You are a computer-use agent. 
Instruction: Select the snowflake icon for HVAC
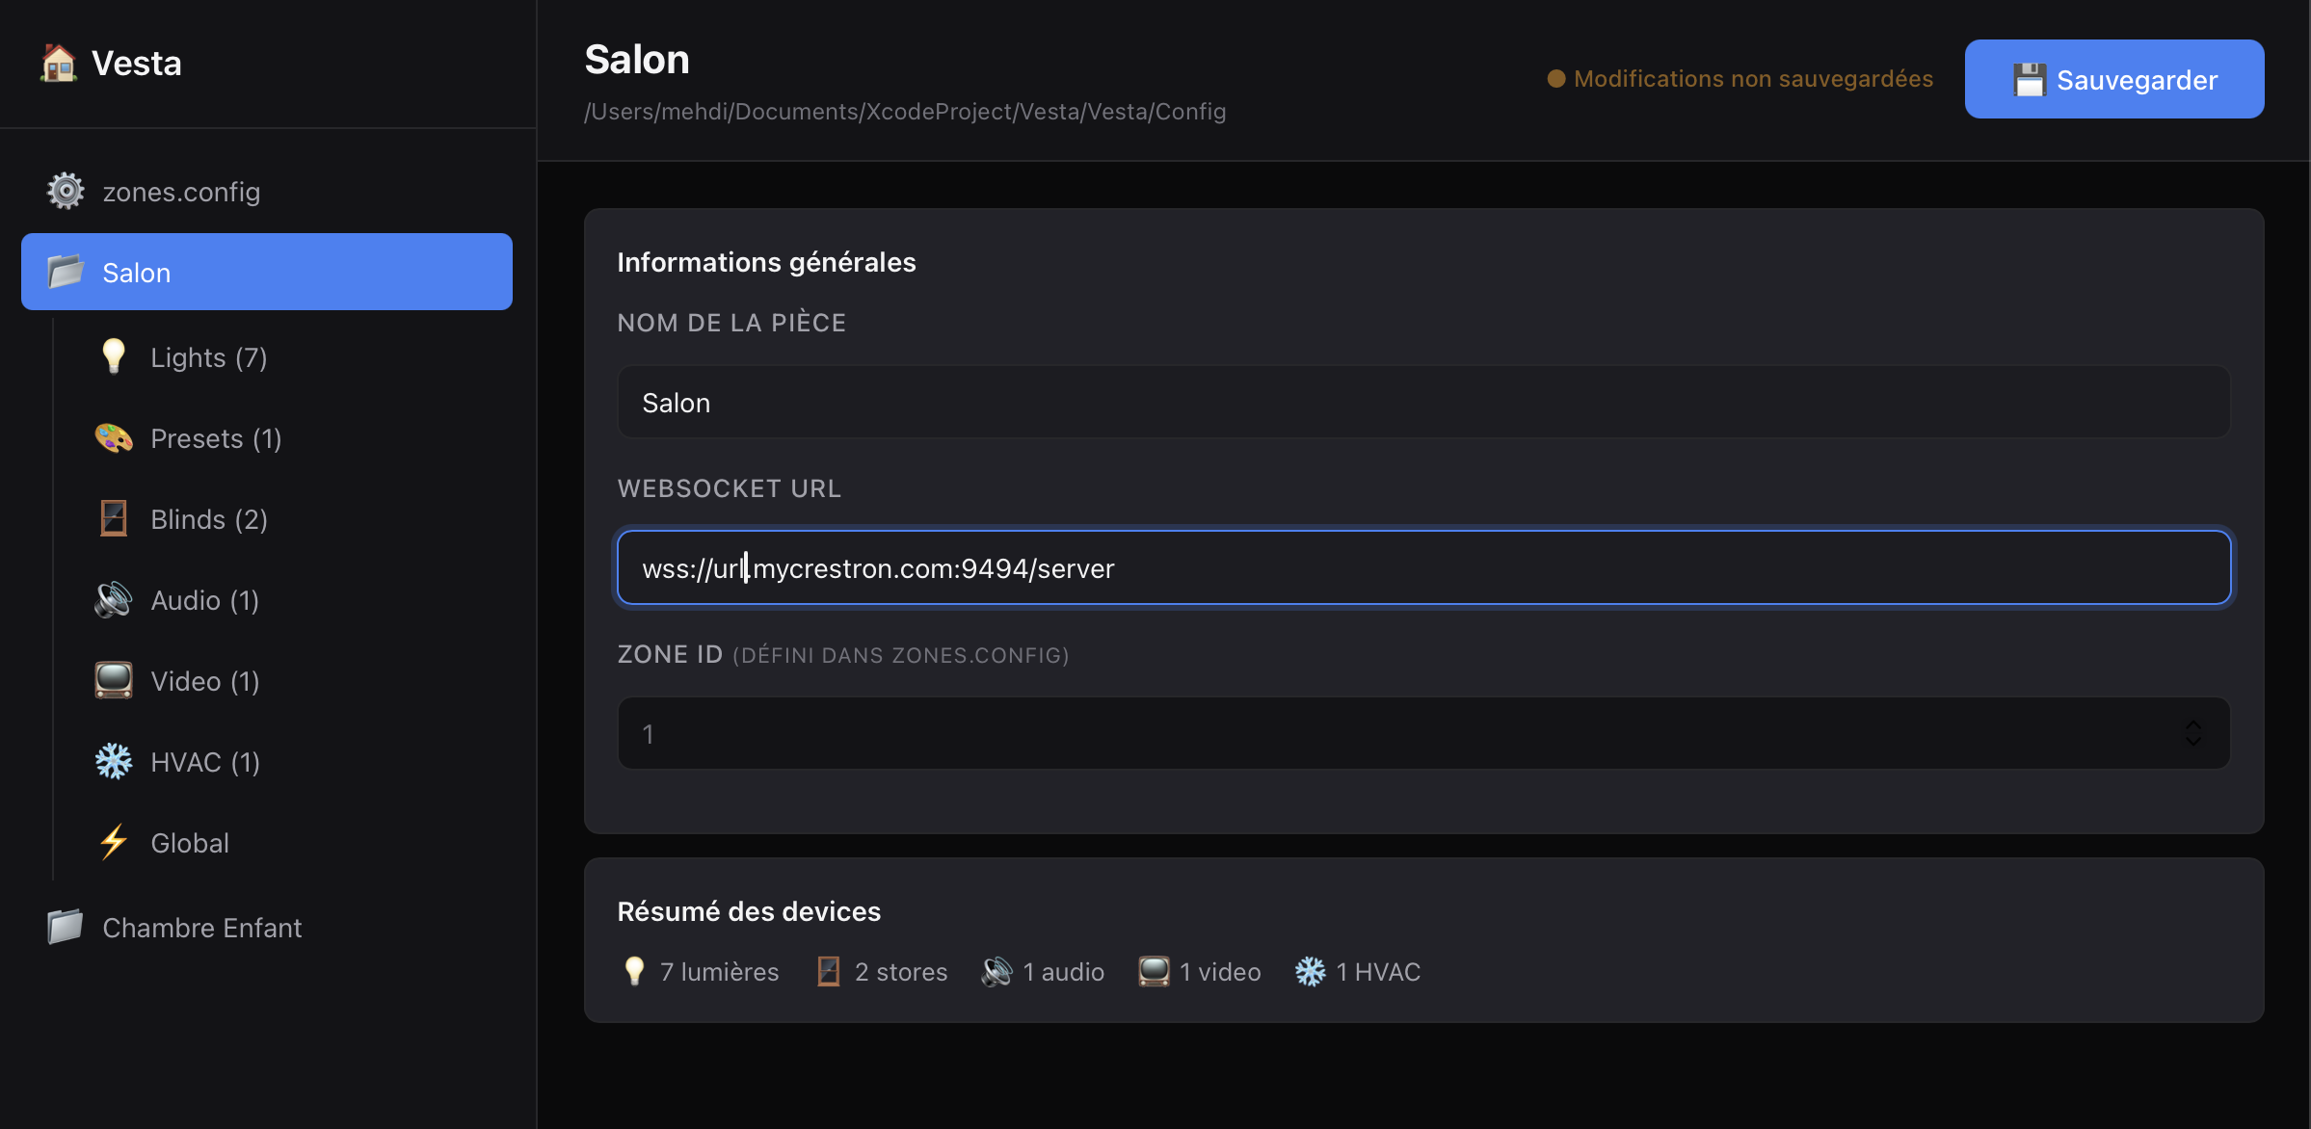[114, 761]
